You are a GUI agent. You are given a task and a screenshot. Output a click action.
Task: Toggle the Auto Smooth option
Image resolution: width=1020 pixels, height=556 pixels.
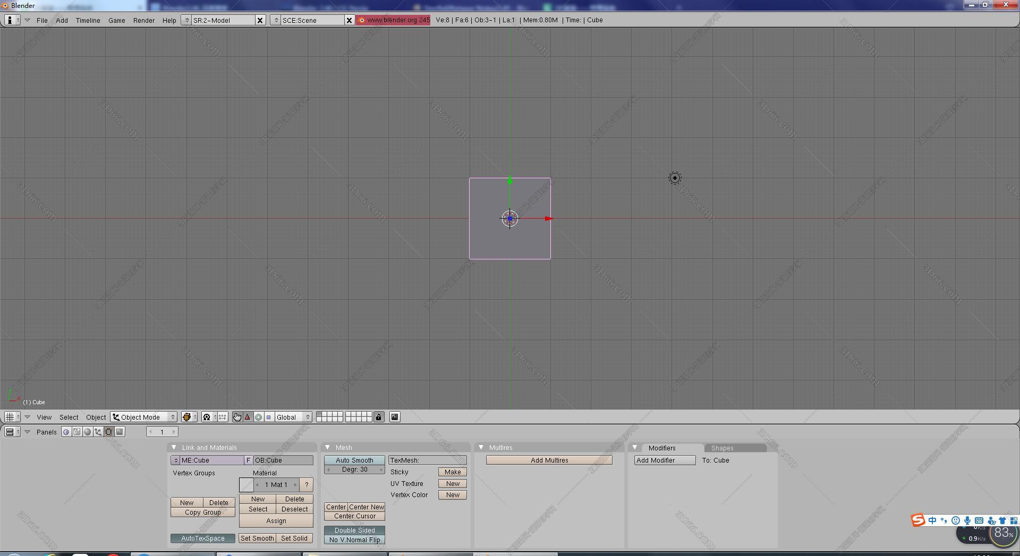point(354,460)
